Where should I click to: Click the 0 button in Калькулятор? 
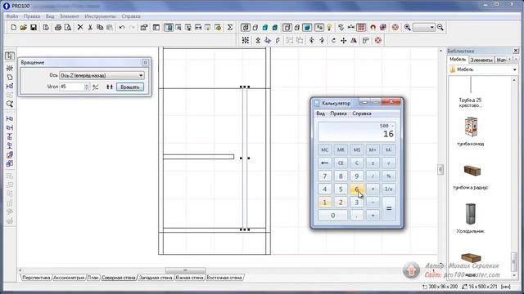pyautogui.click(x=332, y=216)
